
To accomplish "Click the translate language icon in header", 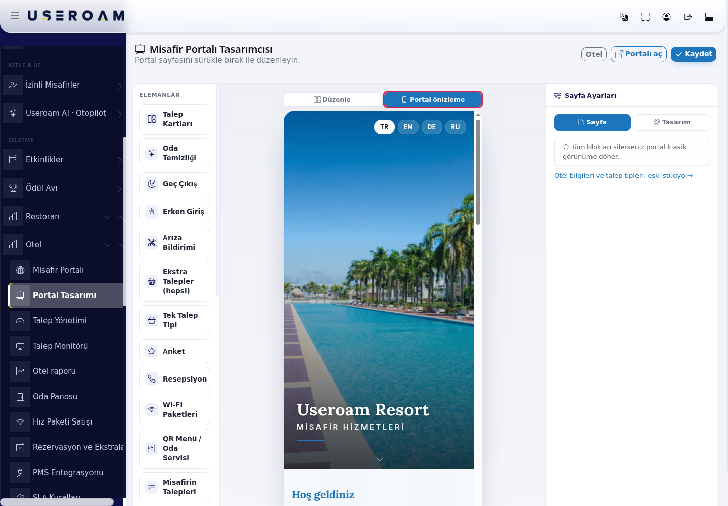I will (x=624, y=17).
